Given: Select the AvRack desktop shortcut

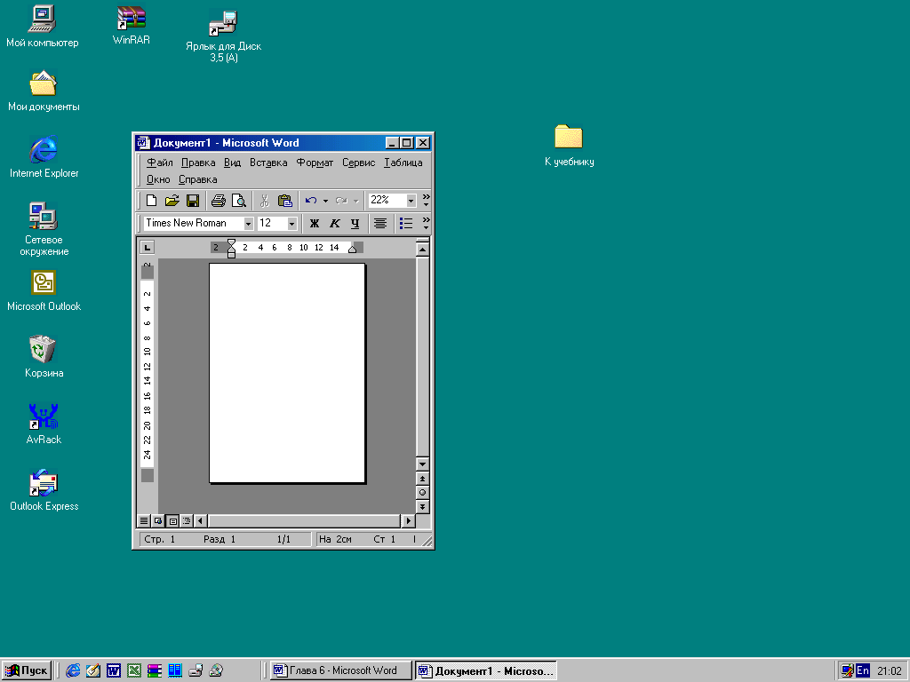Looking at the screenshot, I should (44, 424).
